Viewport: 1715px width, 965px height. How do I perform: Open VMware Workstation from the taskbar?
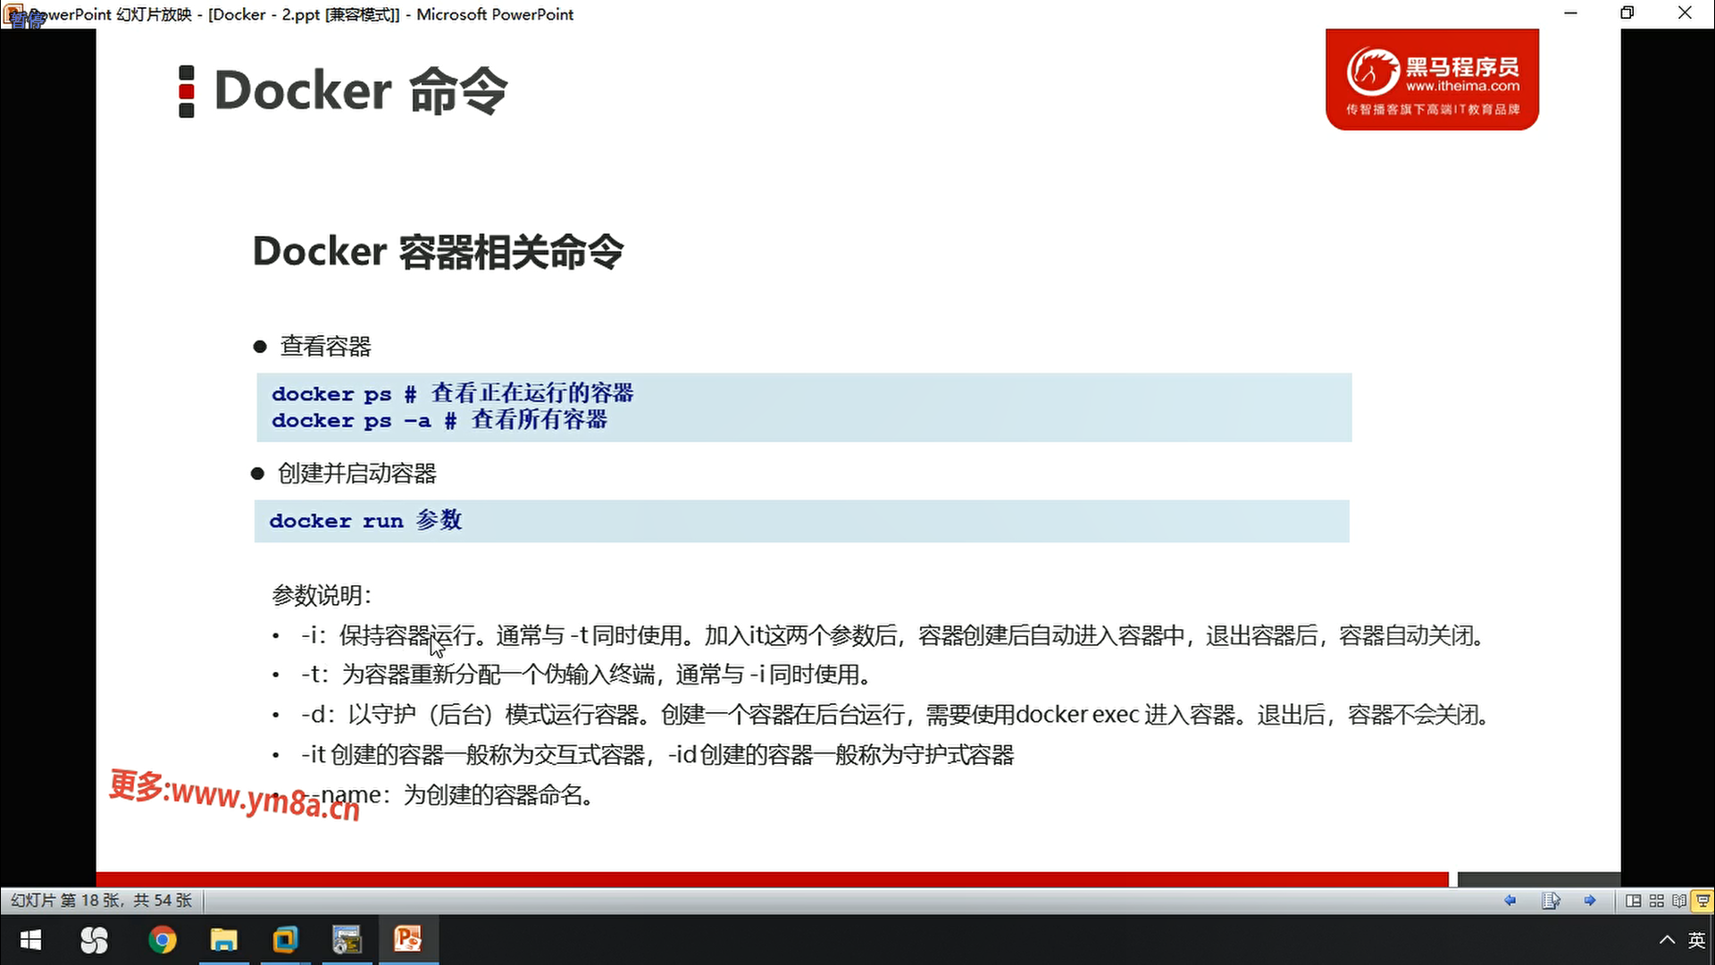coord(285,940)
